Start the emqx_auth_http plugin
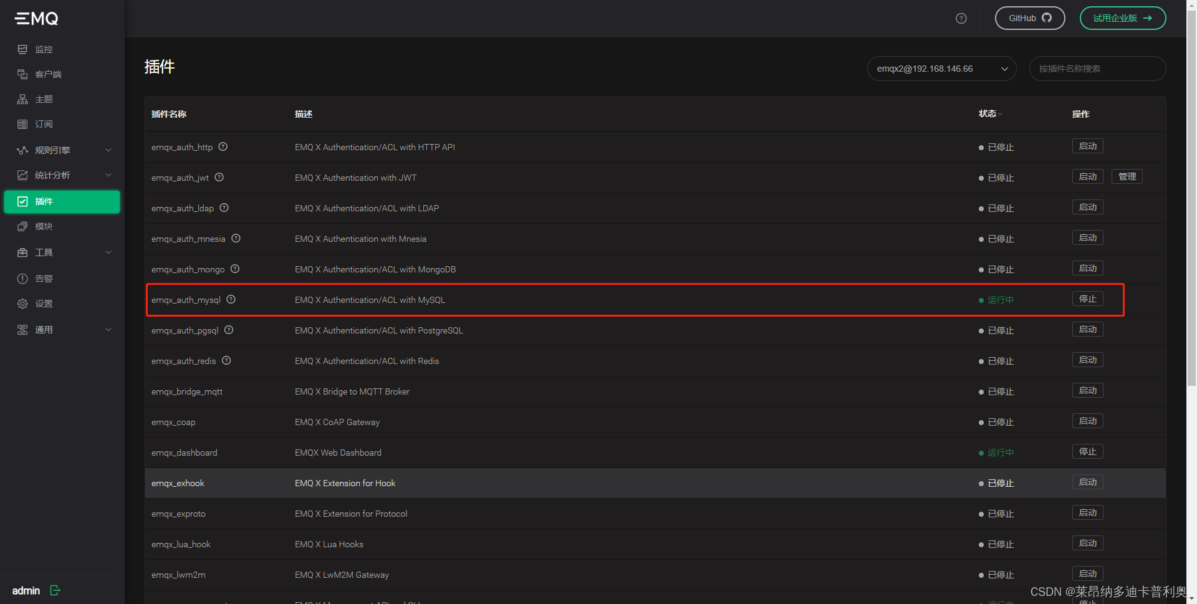The image size is (1197, 604). click(1087, 146)
